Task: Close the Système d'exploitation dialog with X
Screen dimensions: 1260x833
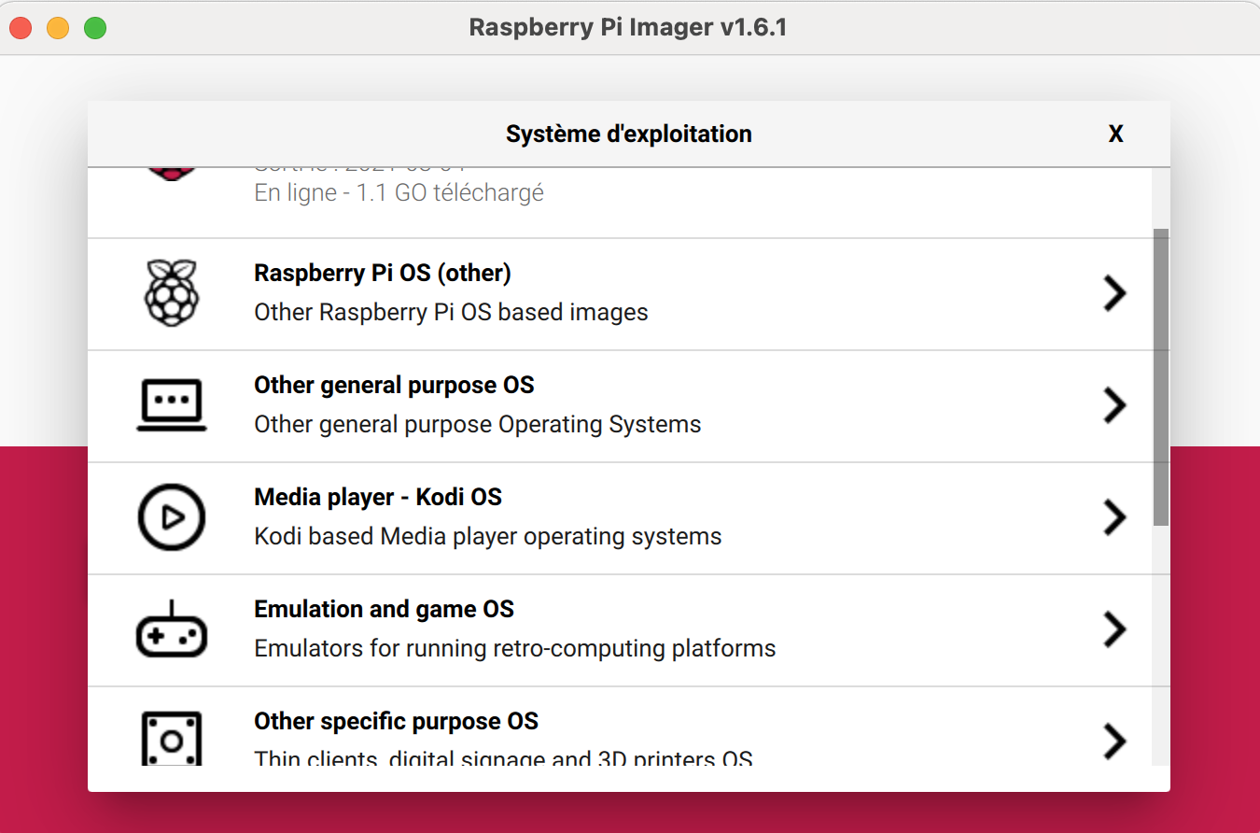Action: click(1115, 134)
